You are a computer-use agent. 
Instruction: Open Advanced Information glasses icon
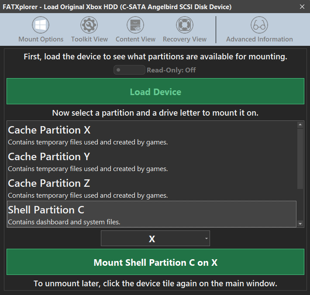[x=259, y=25]
